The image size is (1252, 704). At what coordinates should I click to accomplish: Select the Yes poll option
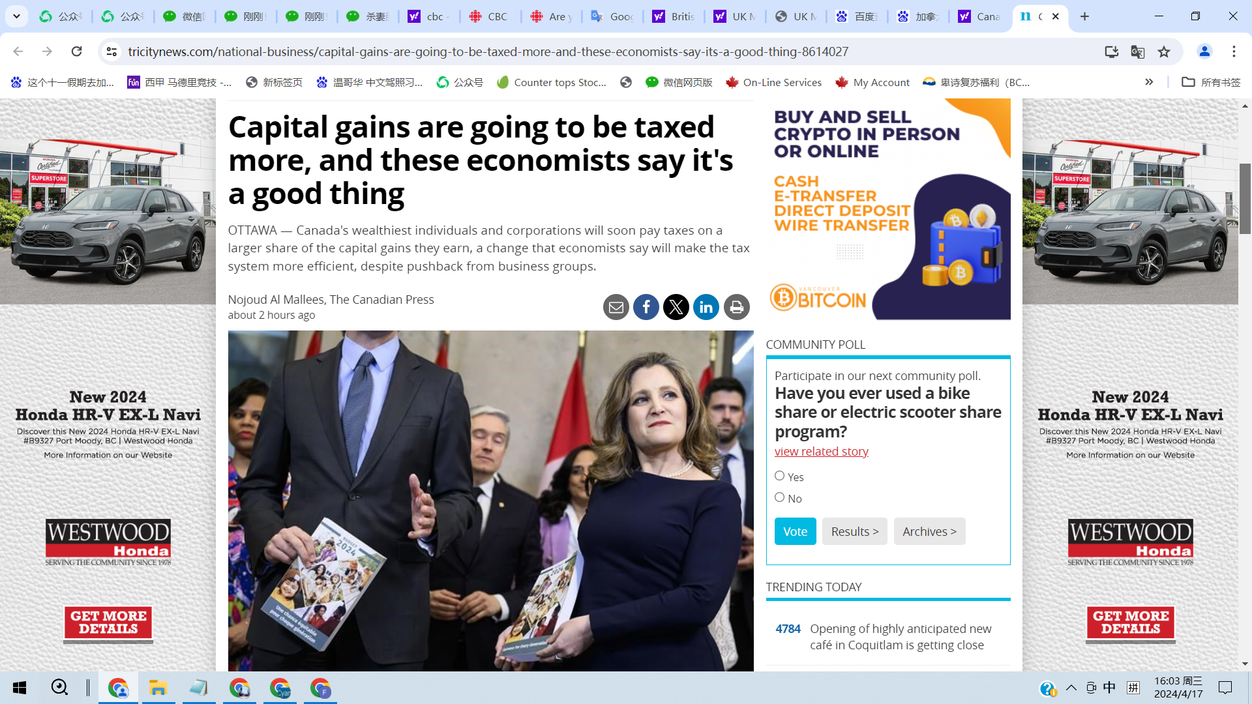779,476
